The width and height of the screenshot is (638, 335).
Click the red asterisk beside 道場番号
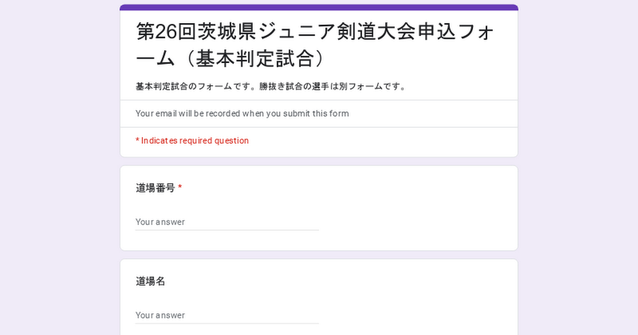(x=180, y=187)
